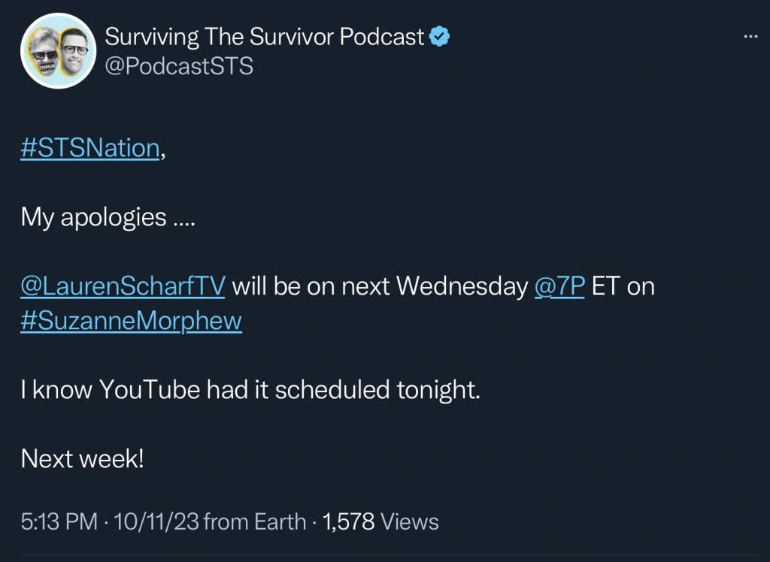Image resolution: width=770 pixels, height=562 pixels.
Task: Click the 10/11/23 post date
Action: [x=156, y=521]
